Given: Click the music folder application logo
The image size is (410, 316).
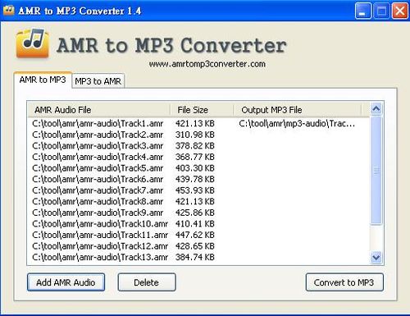Looking at the screenshot, I should point(33,43).
